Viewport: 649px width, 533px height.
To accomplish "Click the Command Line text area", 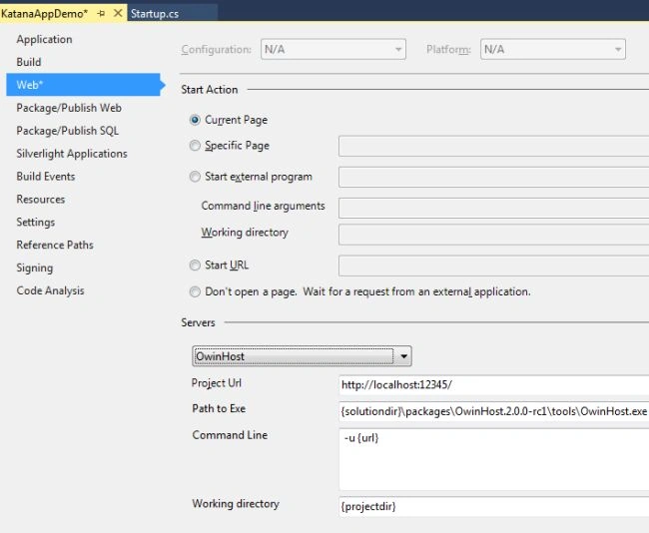I will [x=494, y=459].
